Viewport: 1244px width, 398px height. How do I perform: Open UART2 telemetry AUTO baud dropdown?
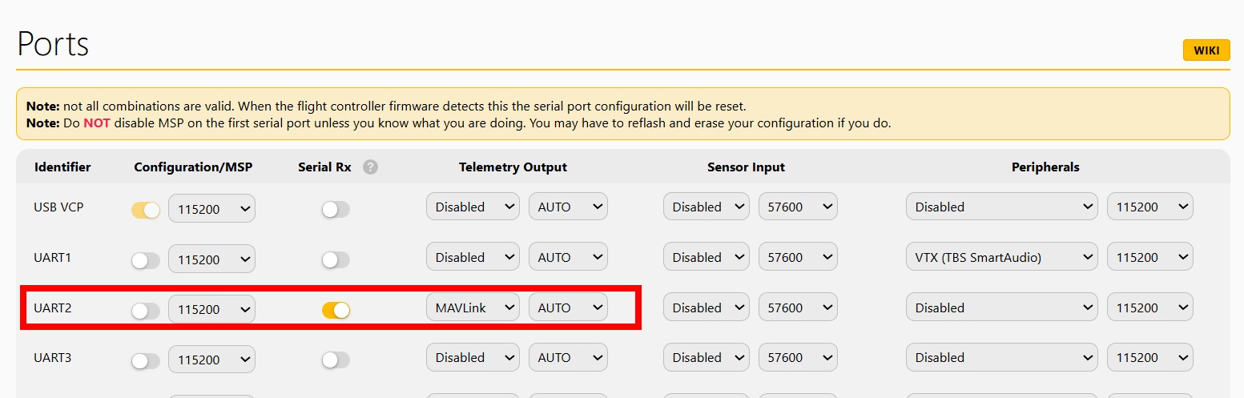(x=568, y=308)
